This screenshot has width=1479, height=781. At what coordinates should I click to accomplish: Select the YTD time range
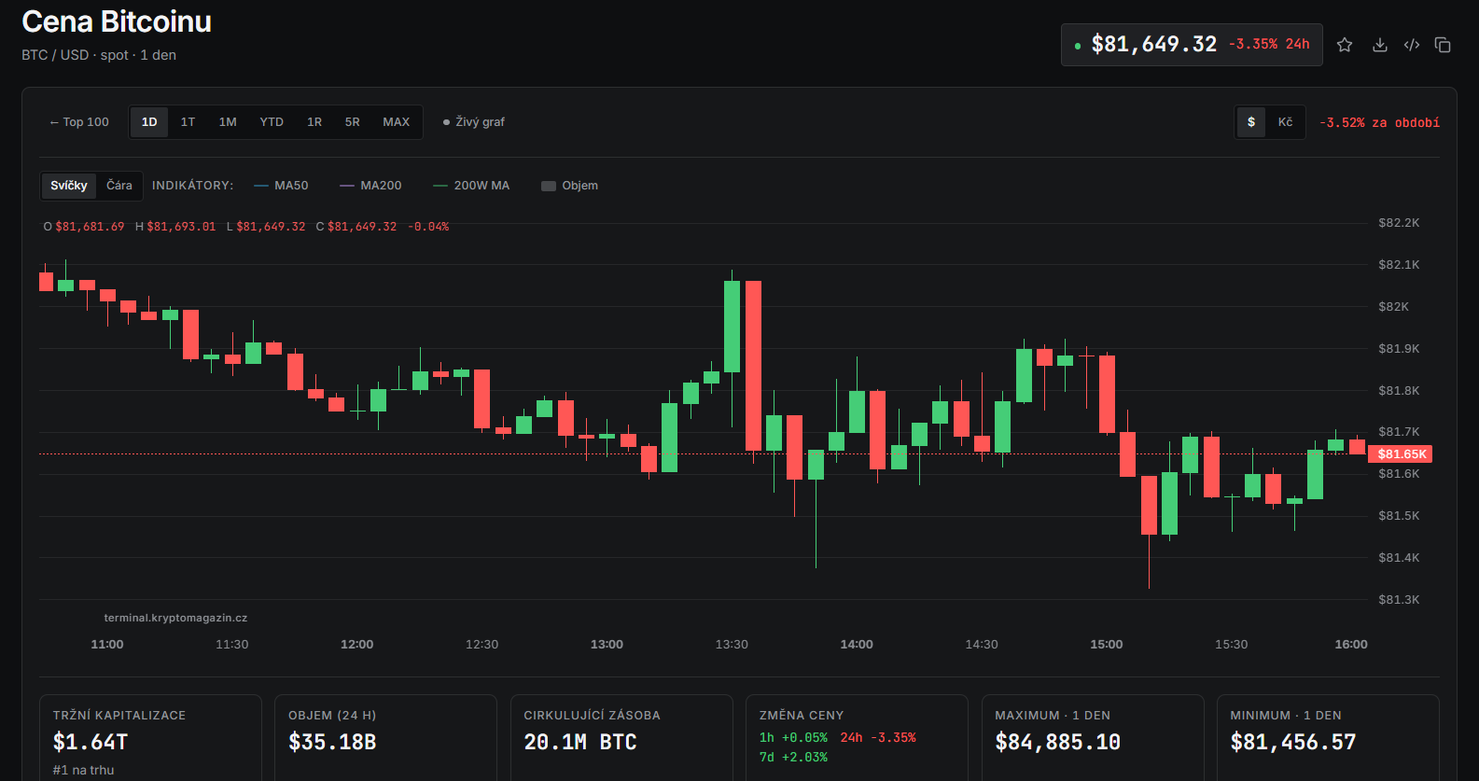point(272,122)
